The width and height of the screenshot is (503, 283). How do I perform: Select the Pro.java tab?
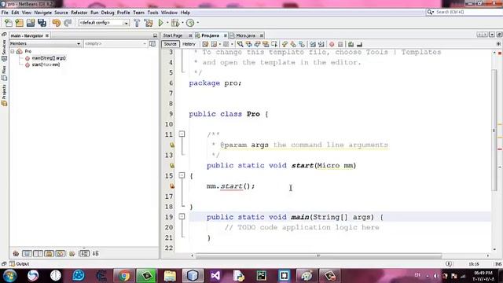tap(211, 35)
